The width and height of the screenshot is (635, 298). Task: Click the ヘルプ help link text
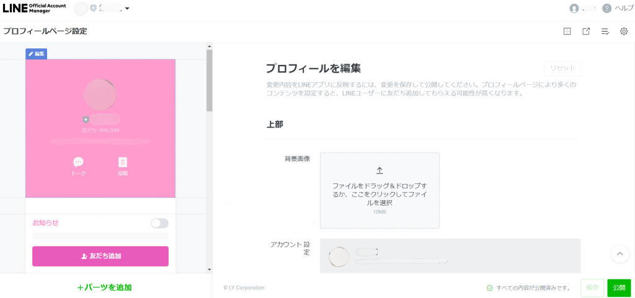(624, 9)
